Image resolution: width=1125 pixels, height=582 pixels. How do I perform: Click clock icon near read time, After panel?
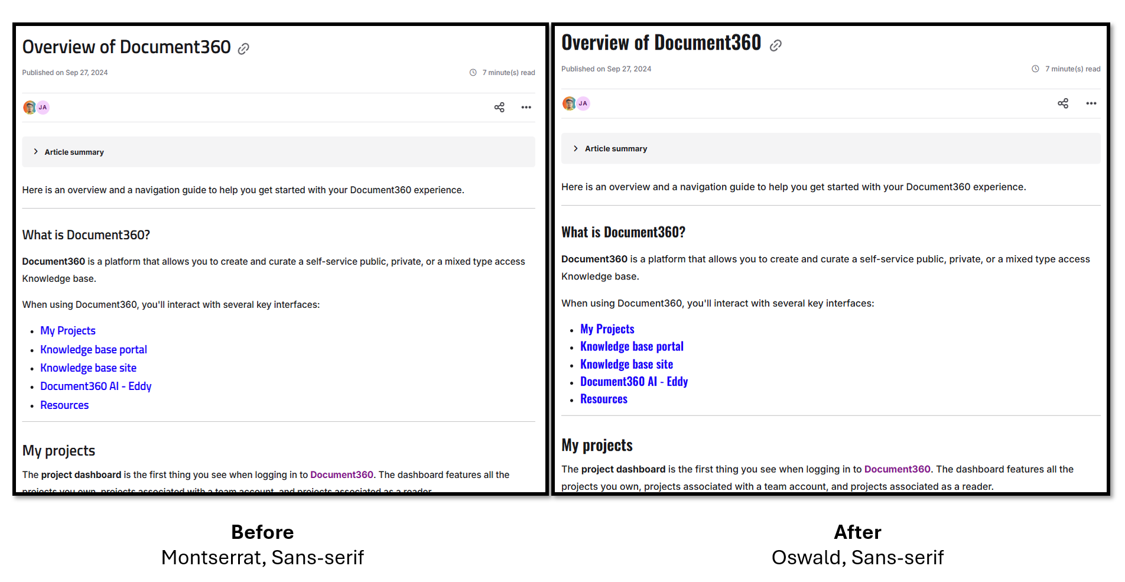point(1035,69)
